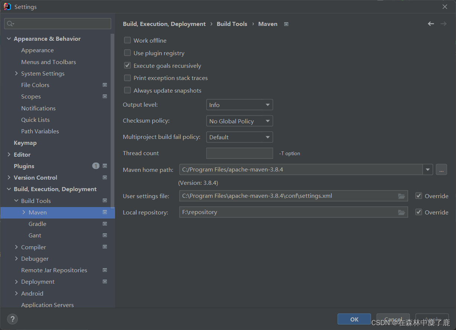This screenshot has height=330, width=456.
Task: Expand System Settings tree node
Action: (16, 73)
